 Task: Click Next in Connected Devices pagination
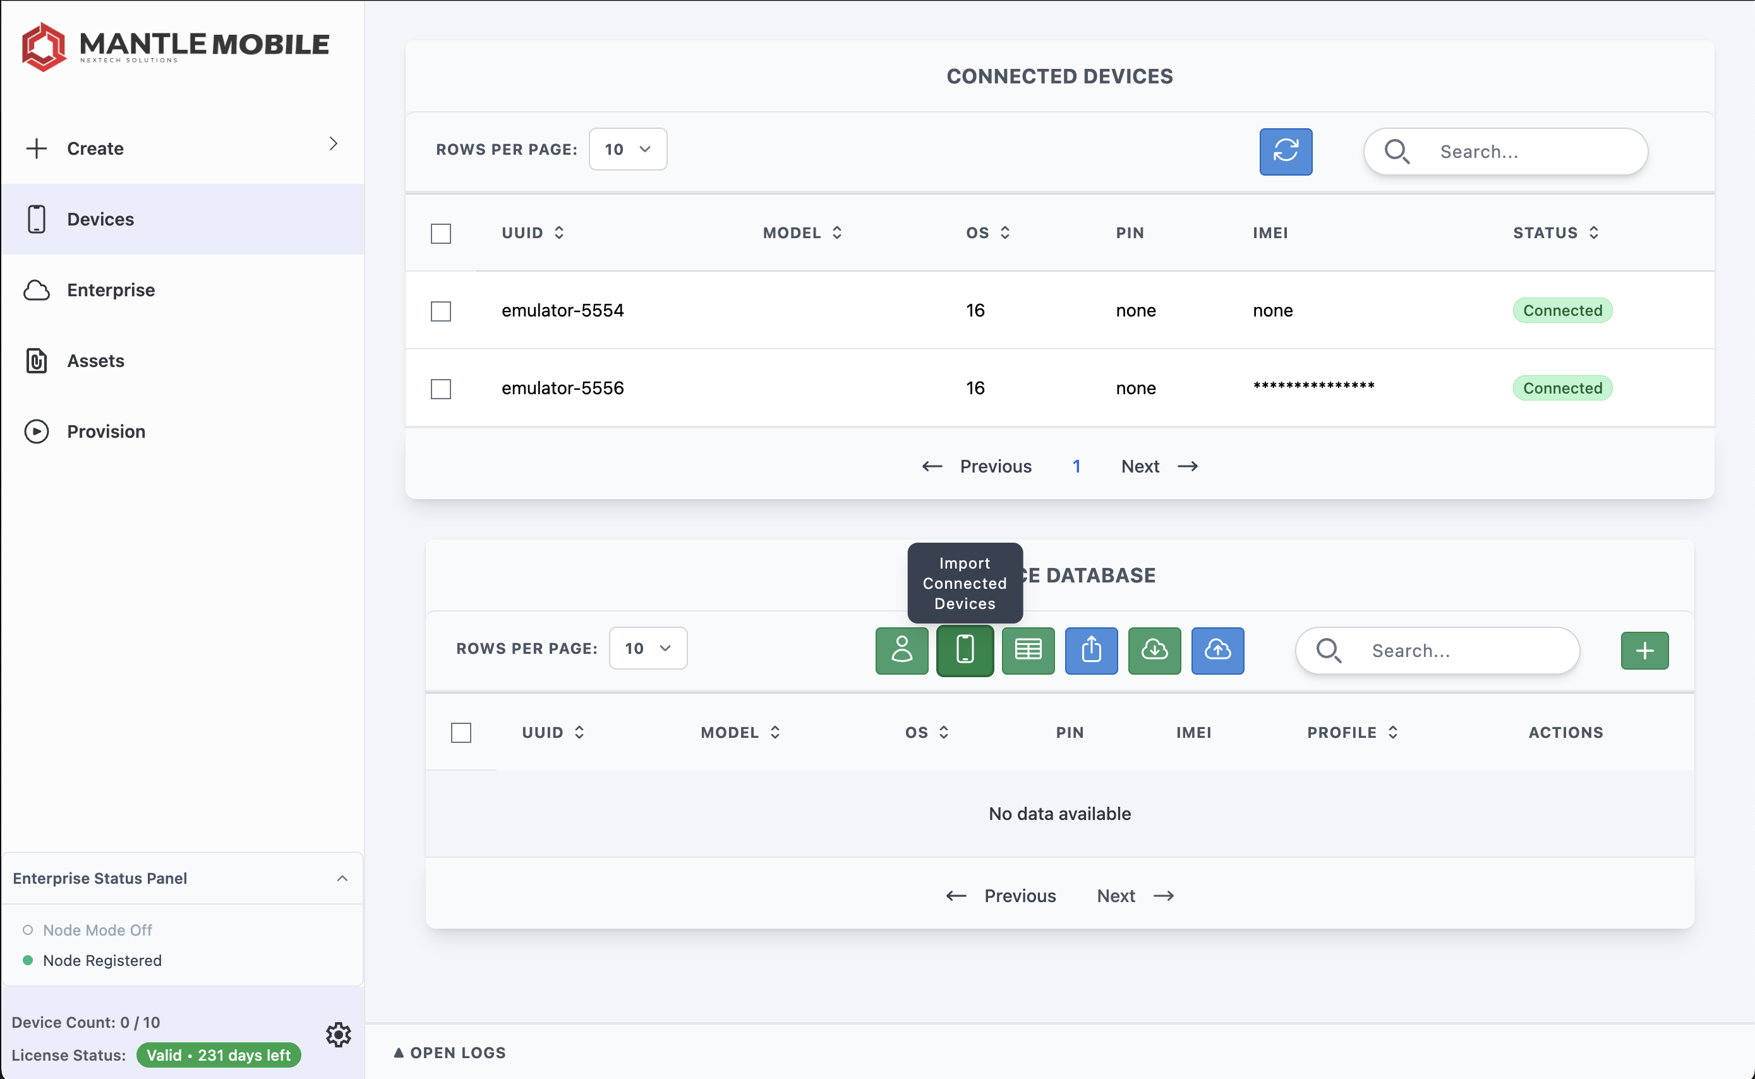(1159, 466)
